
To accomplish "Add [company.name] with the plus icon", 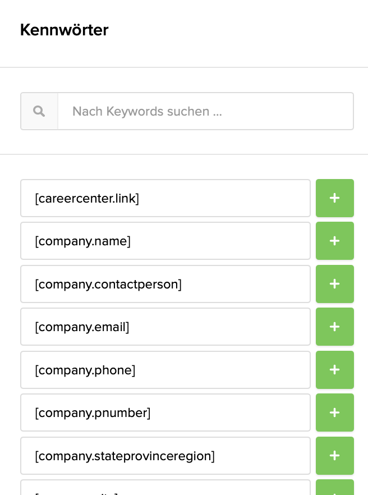I will (335, 241).
